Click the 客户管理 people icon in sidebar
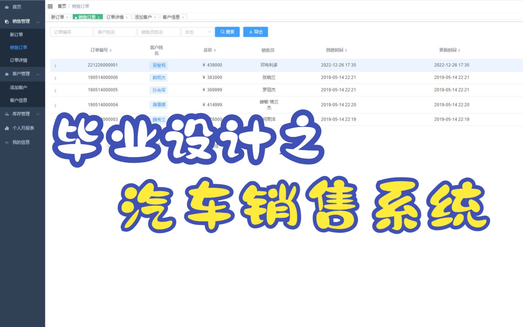 (7, 74)
